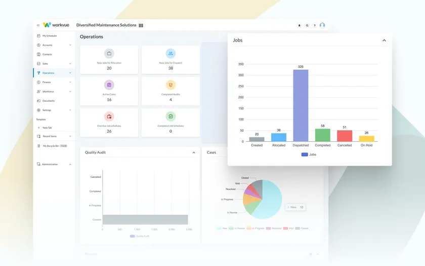The width and height of the screenshot is (425, 266).
Task: Click the Completed Job Schedules green icon
Action: pos(171,117)
